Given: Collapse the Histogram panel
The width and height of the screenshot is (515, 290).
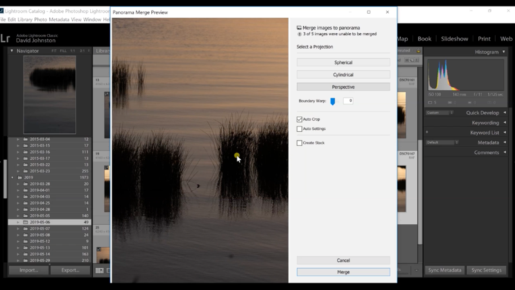Looking at the screenshot, I should 504,52.
